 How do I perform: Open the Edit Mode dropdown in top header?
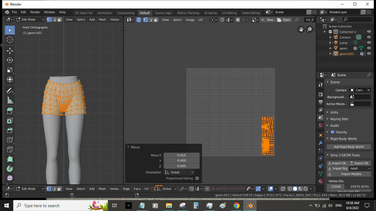click(30, 20)
